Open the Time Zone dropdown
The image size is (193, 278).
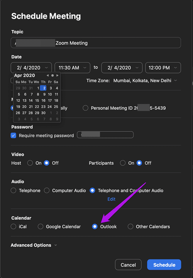pos(145,81)
